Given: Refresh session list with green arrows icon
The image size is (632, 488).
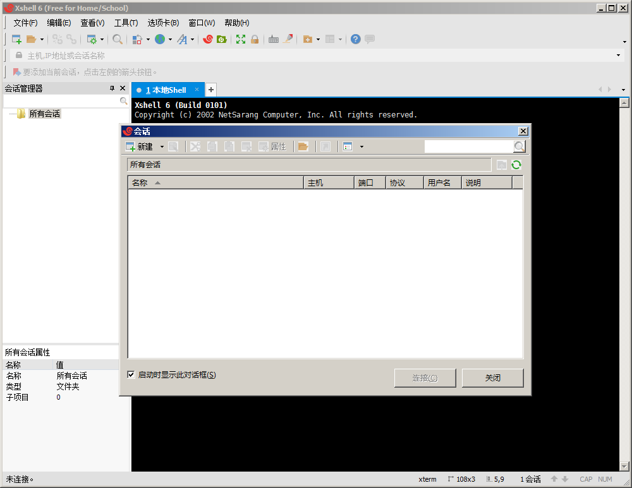Looking at the screenshot, I should pyautogui.click(x=516, y=165).
